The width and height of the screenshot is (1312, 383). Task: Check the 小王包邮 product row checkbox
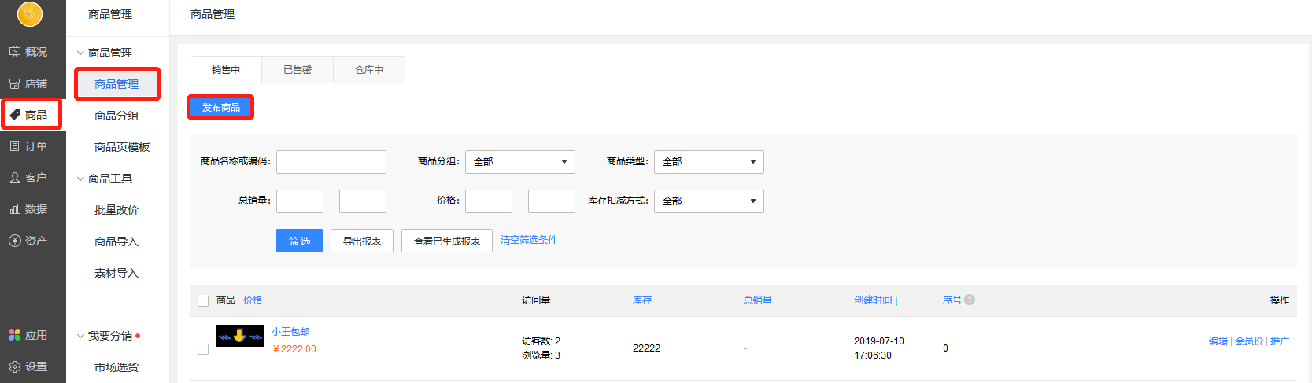pos(203,349)
